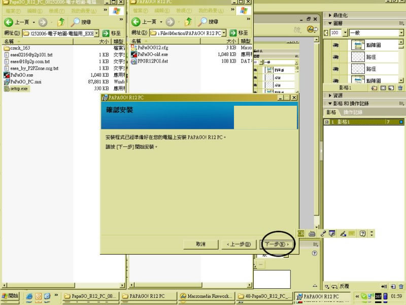
Task: Click 取消 to cancel installer
Action: 200,245
